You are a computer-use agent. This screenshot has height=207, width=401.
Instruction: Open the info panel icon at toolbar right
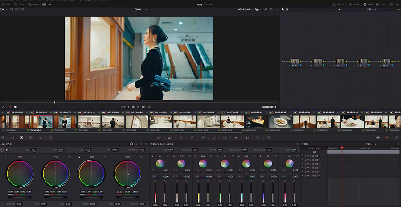[397, 137]
